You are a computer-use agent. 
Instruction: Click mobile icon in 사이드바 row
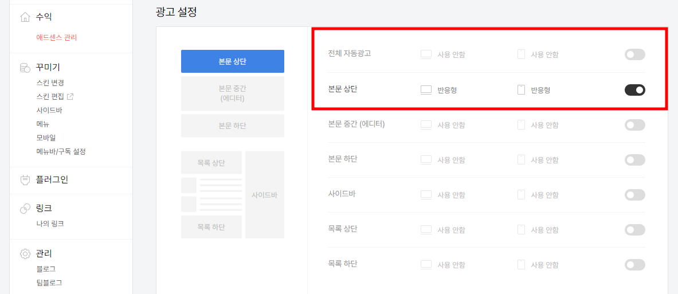click(521, 195)
